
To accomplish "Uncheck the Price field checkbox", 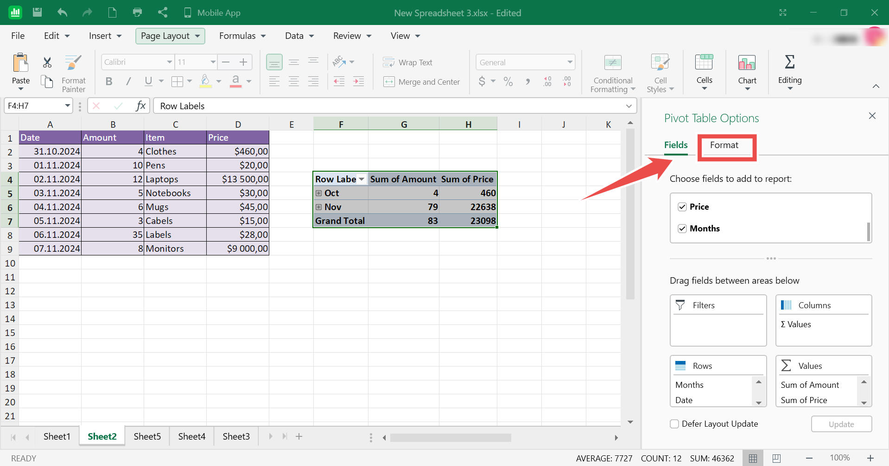I will (x=682, y=207).
